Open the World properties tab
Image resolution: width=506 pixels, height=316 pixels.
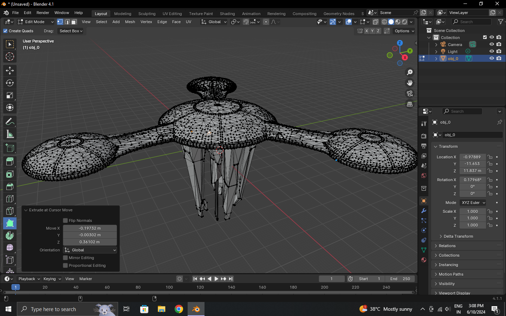pos(424,176)
